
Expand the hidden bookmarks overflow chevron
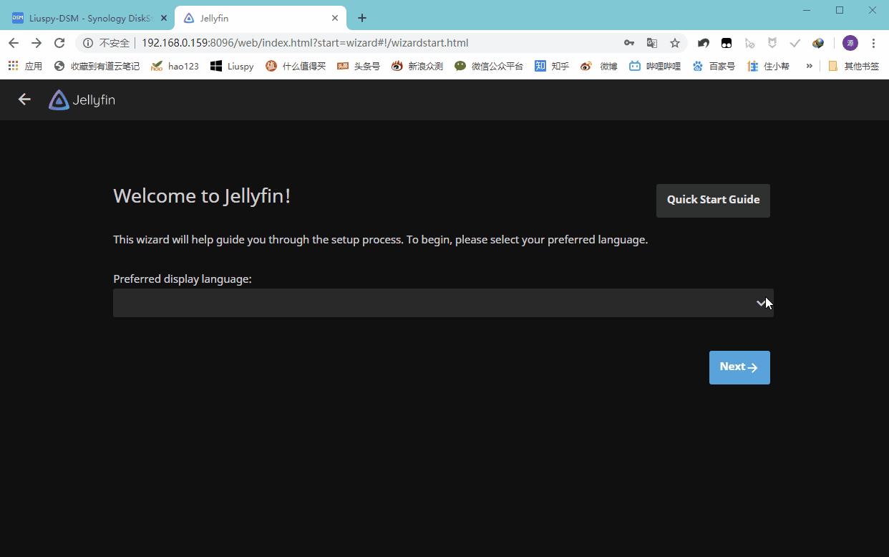(x=809, y=66)
